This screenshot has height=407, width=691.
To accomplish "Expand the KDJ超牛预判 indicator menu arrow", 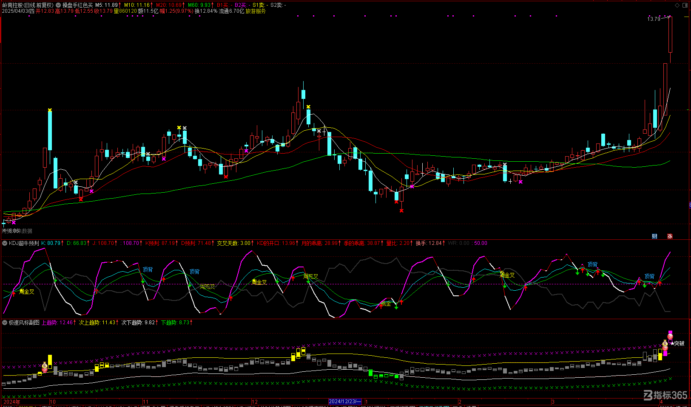I will tap(5, 243).
